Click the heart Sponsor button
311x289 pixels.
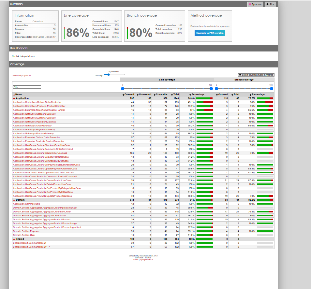click(255, 5)
